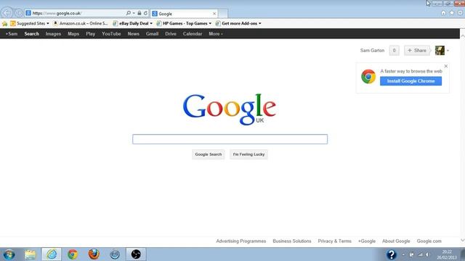The height and width of the screenshot is (261, 465).
Task: Launch Firefox from the taskbar
Action: pos(94,254)
